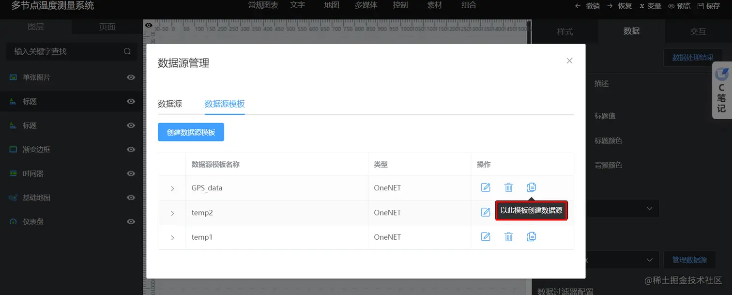Hide the 仪表盘 layer
Image resolution: width=732 pixels, height=295 pixels.
point(131,221)
